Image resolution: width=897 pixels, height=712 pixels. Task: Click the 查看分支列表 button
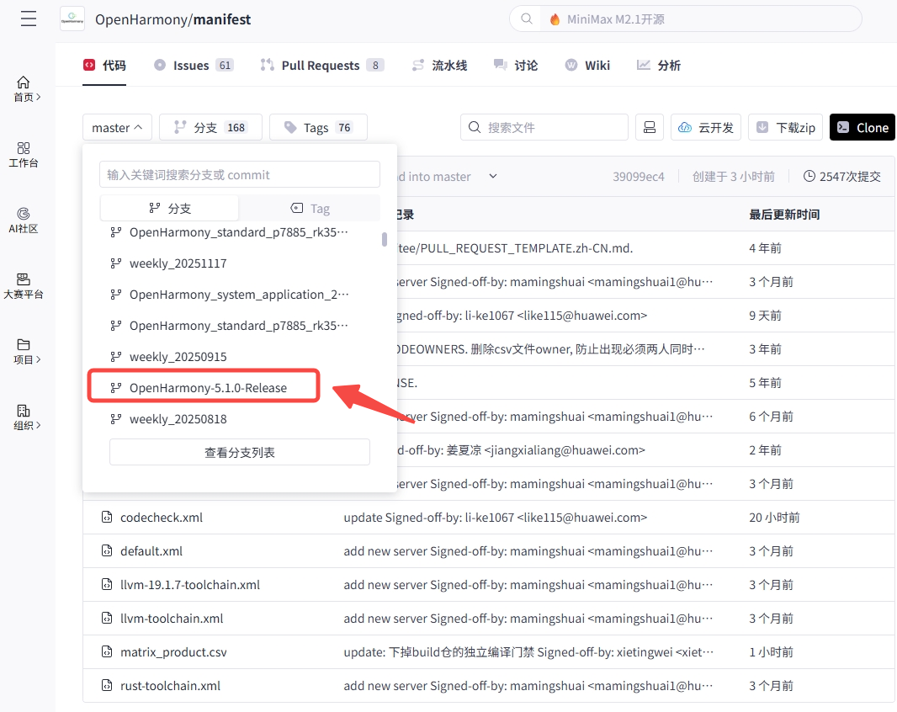(x=239, y=452)
